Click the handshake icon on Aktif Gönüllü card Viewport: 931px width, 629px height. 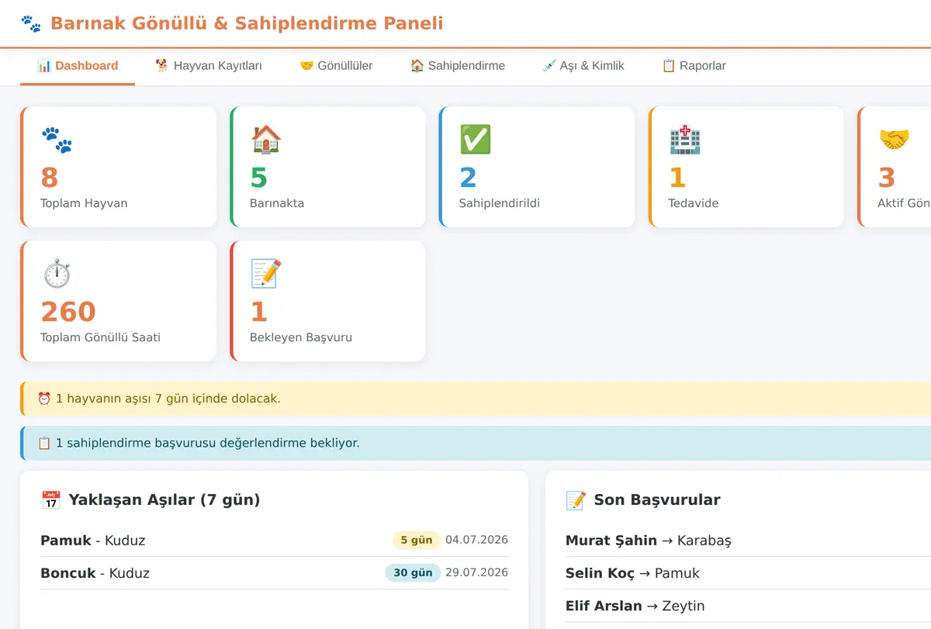point(894,140)
